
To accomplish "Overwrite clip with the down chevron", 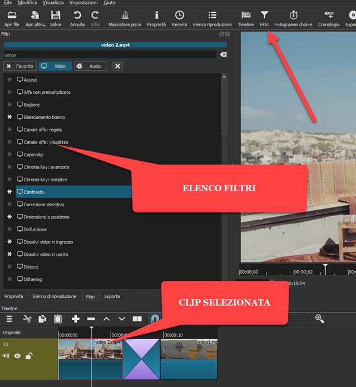I will 122,319.
